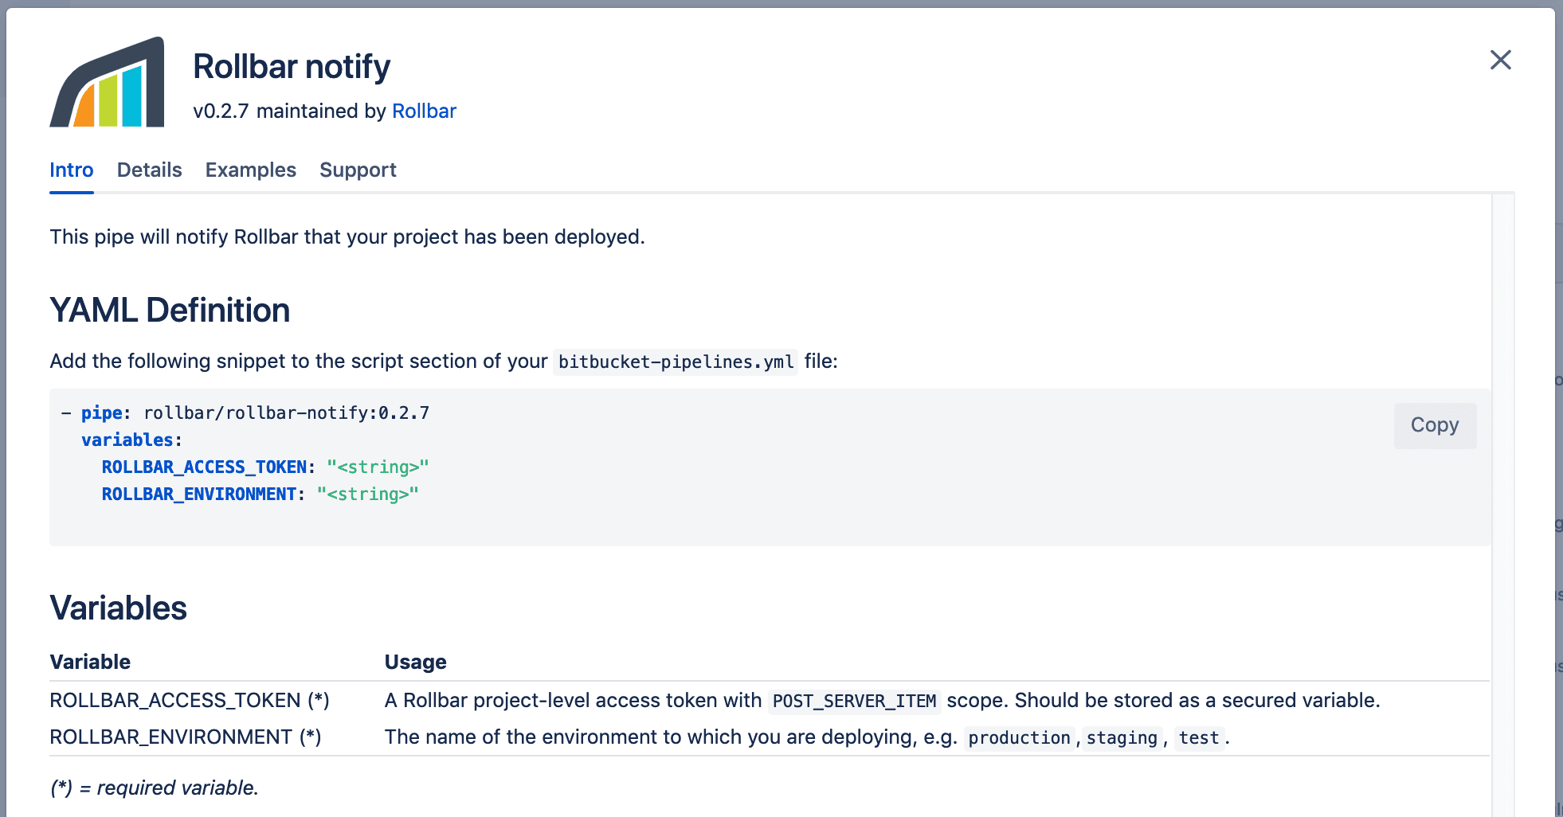
Task: Switch to the Intro tab
Action: (x=72, y=170)
